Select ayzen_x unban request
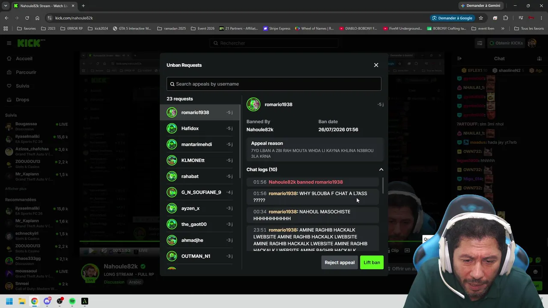The width and height of the screenshot is (548, 308). pos(200,208)
